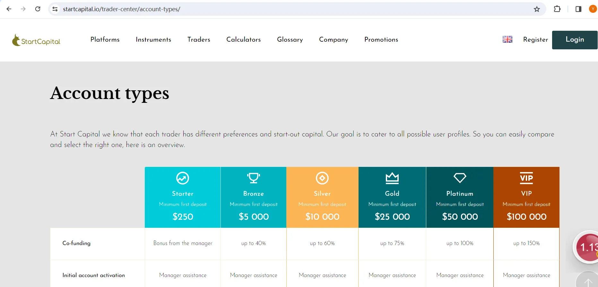Click the 'Account types' page heading

[110, 94]
